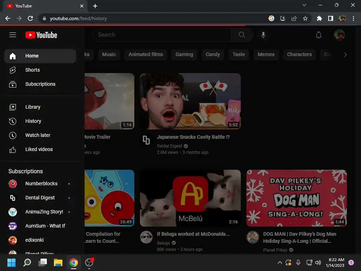Click the voice search microphone icon
Image resolution: width=361 pixels, height=271 pixels.
tap(263, 35)
